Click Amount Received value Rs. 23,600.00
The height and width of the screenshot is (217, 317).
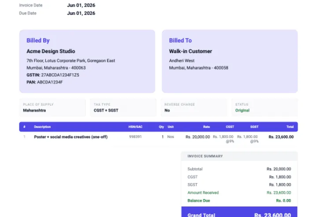[x=279, y=192]
